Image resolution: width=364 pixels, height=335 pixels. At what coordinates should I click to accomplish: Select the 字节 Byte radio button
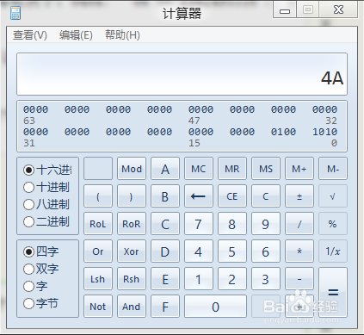28,303
